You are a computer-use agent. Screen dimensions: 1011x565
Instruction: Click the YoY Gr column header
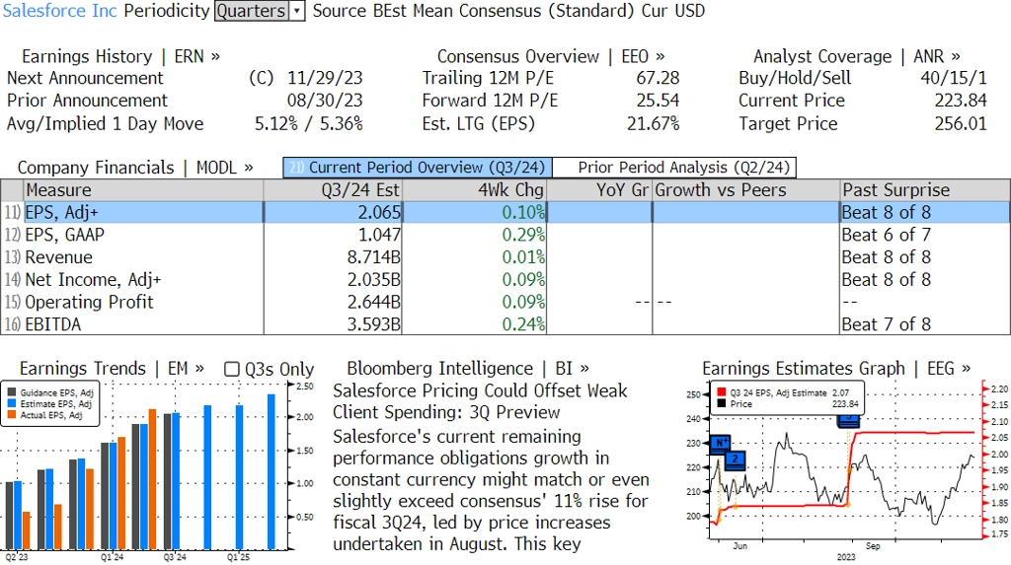[x=599, y=190]
